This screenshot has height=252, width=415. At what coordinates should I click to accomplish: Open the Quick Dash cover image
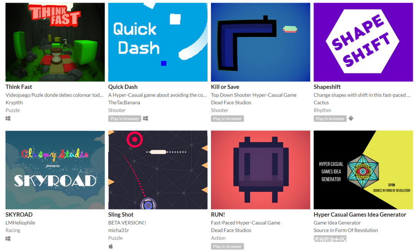coord(158,42)
